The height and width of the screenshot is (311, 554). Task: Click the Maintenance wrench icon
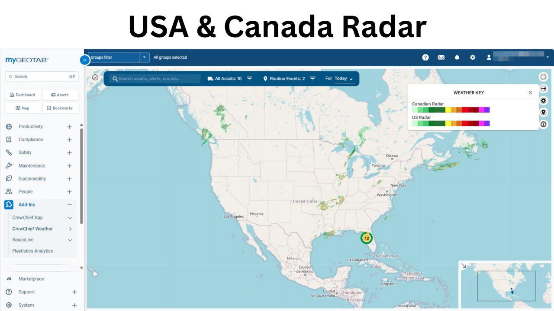(9, 165)
